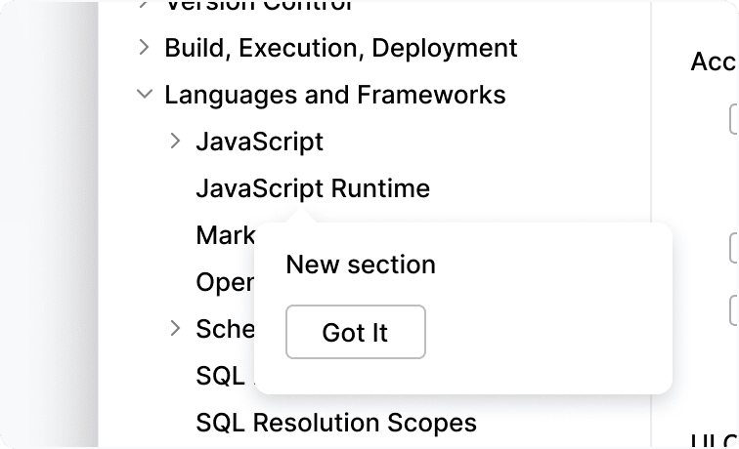The height and width of the screenshot is (449, 739).
Task: Select Languages and Frameworks category label
Action: (x=334, y=95)
